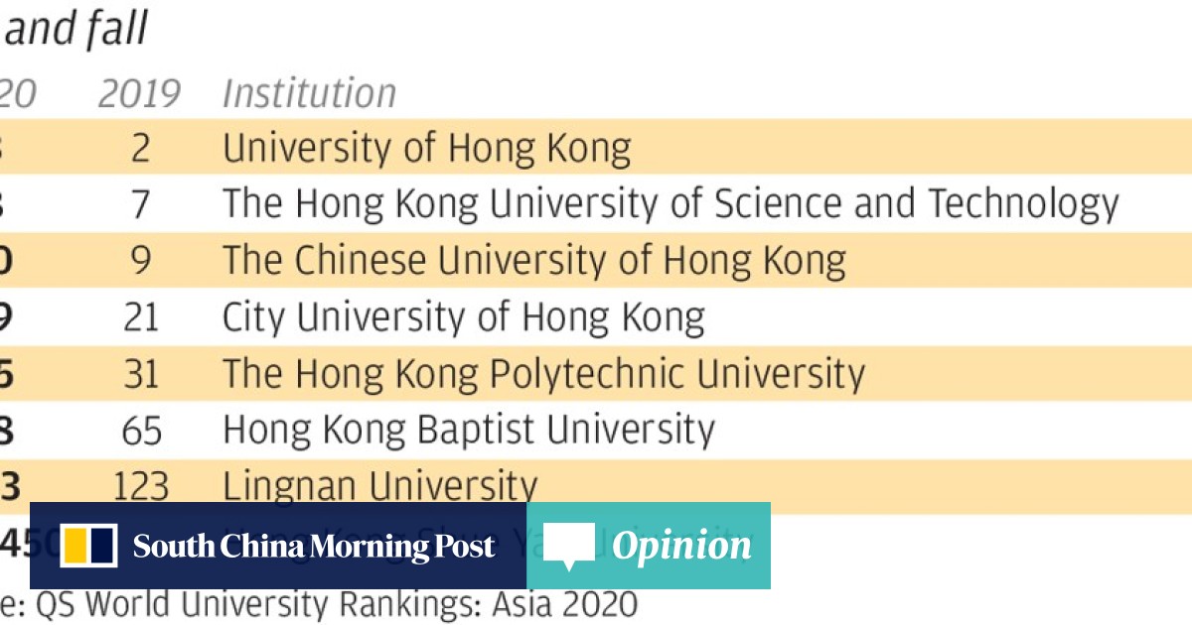Open the Opinion section label

coord(681,546)
